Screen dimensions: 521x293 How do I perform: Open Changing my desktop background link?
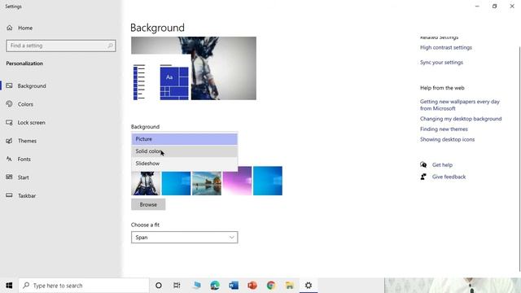pos(461,119)
